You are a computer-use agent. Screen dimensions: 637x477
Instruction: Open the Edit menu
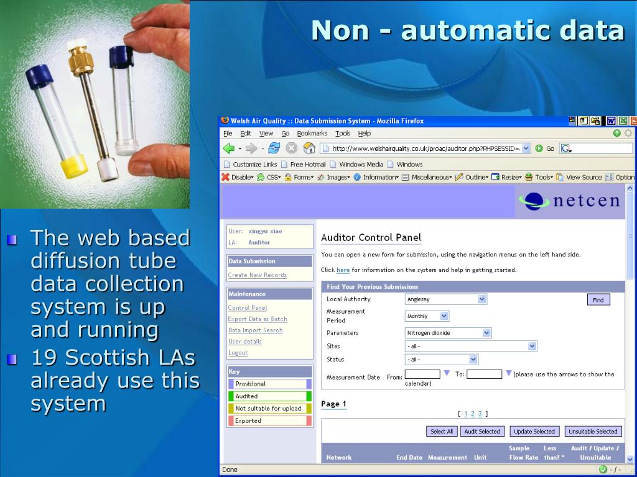coord(245,134)
